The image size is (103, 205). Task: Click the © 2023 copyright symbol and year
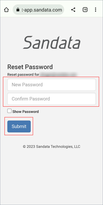pos(29,147)
